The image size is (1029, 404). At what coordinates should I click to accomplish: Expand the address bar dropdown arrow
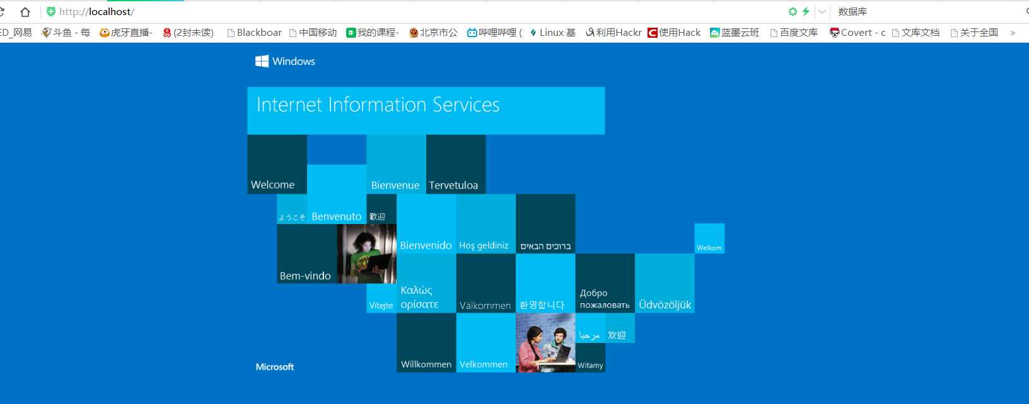(x=822, y=11)
